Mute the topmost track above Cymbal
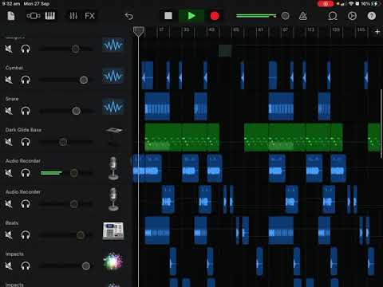Screen dimensions: 383x287 [x=9, y=49]
